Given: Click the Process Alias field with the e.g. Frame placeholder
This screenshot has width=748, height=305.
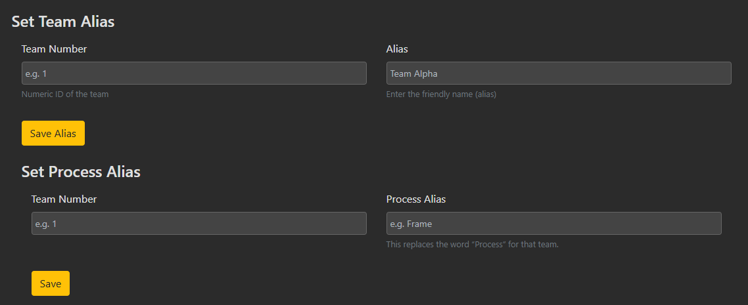Looking at the screenshot, I should point(553,224).
